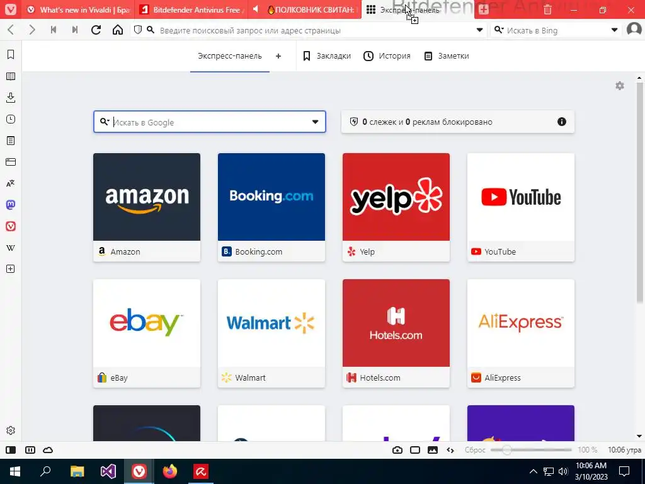This screenshot has height=484, width=645.
Task: Change the Bing search engine selector
Action: [x=499, y=30]
